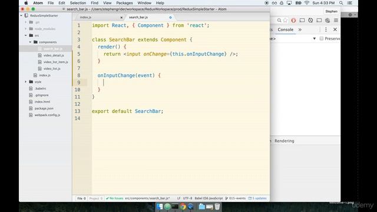The image size is (377, 212).
Task: Open index.js under src in the tree
Action: [45, 75]
